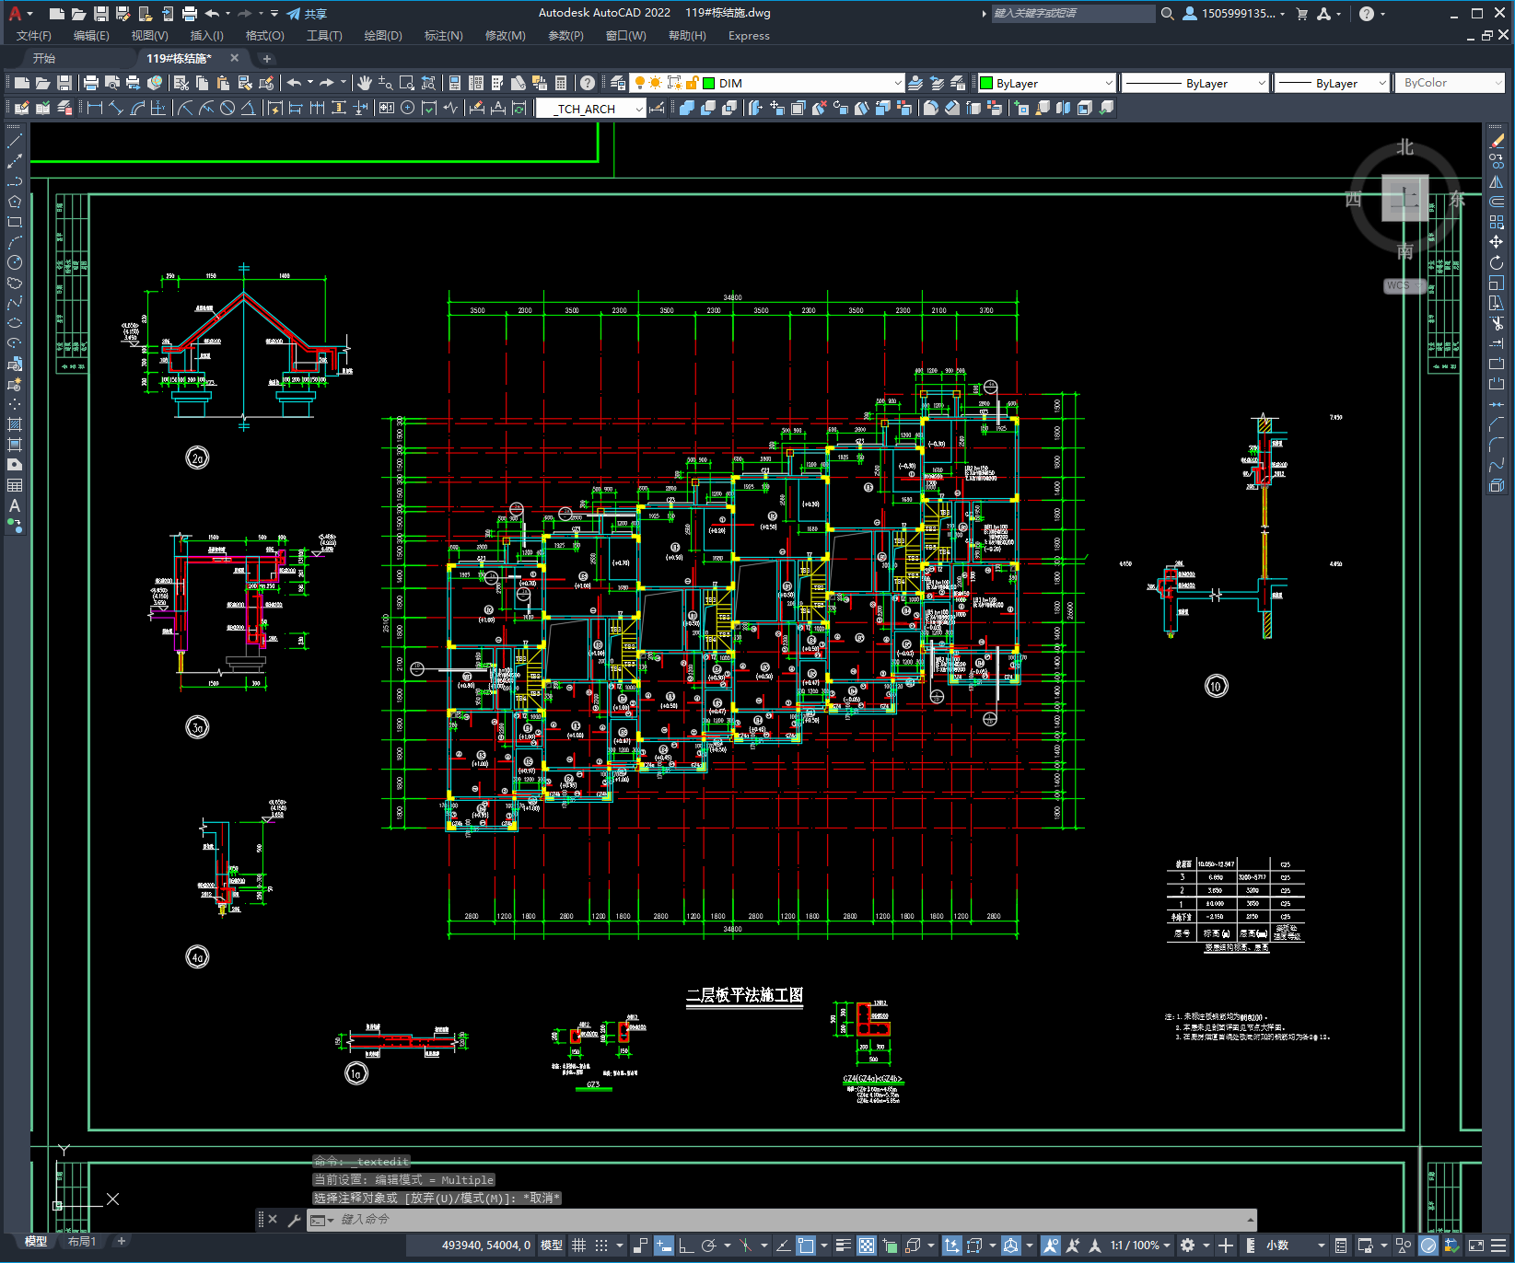Expand the _TCH_ARCH dimension style dropdown
This screenshot has height=1263, width=1515.
click(x=639, y=109)
